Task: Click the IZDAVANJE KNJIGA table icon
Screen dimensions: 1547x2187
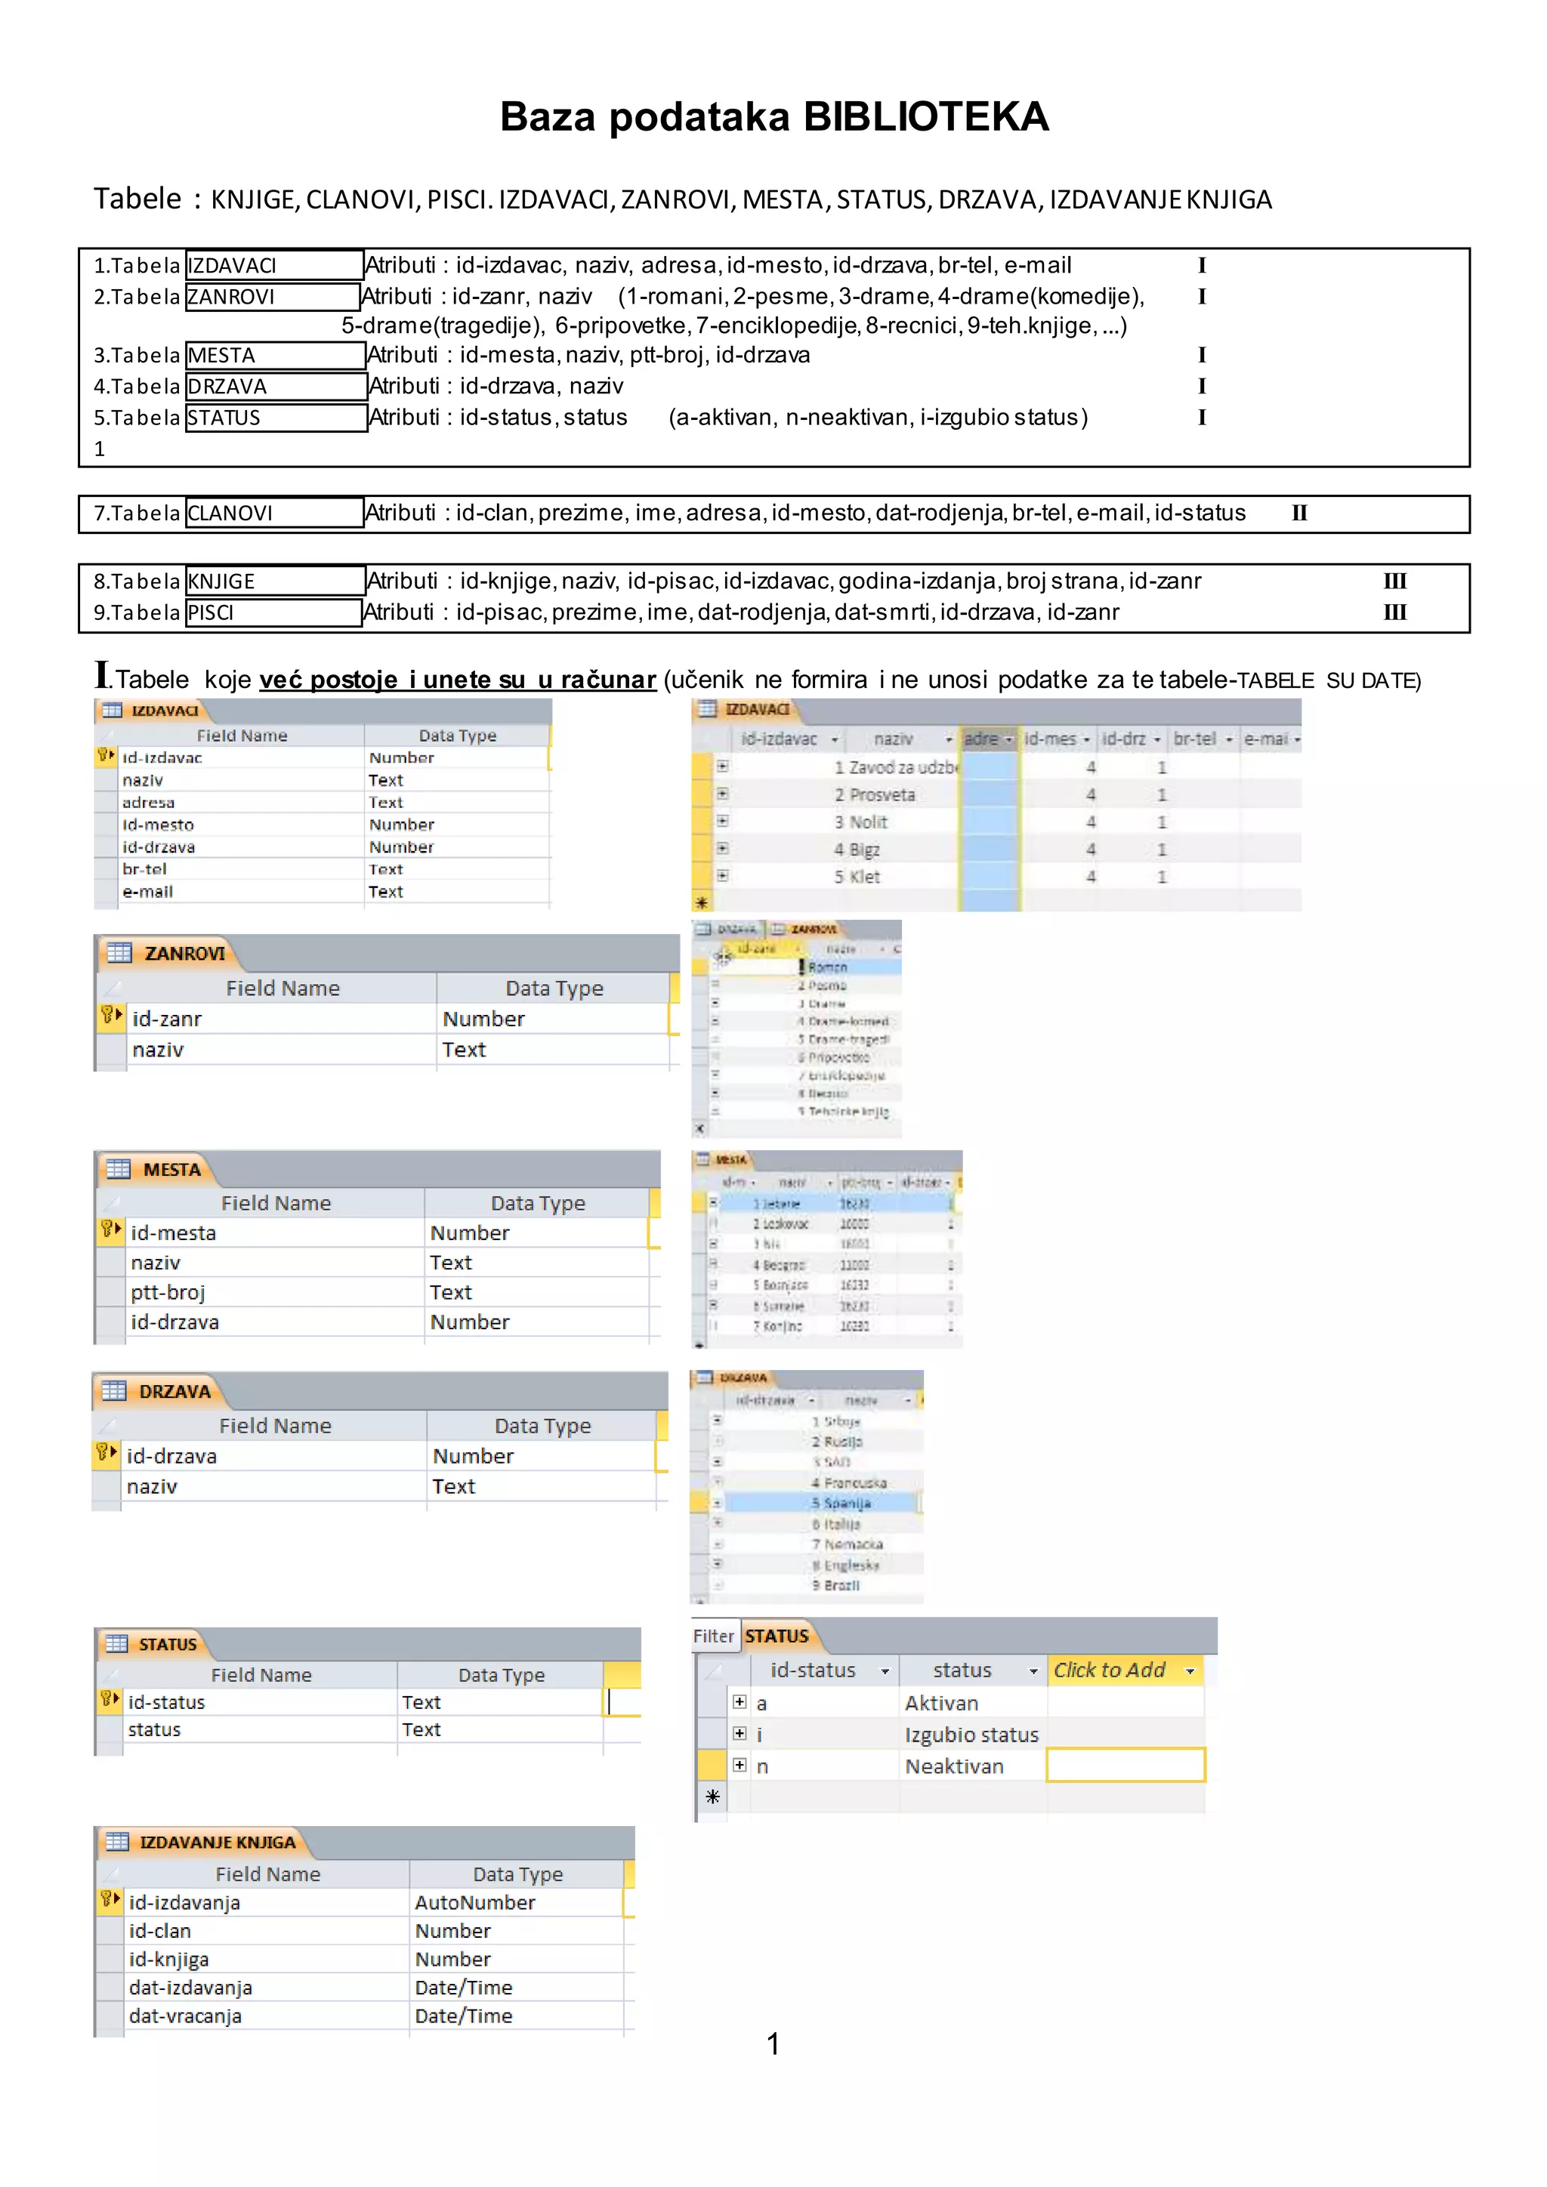Action: tap(117, 1841)
